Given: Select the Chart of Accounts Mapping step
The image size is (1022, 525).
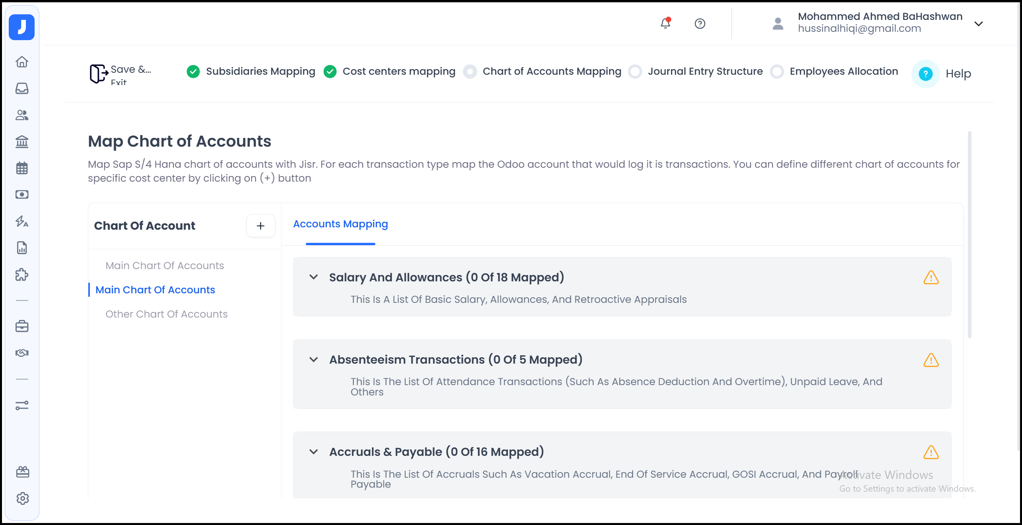Looking at the screenshot, I should [552, 72].
